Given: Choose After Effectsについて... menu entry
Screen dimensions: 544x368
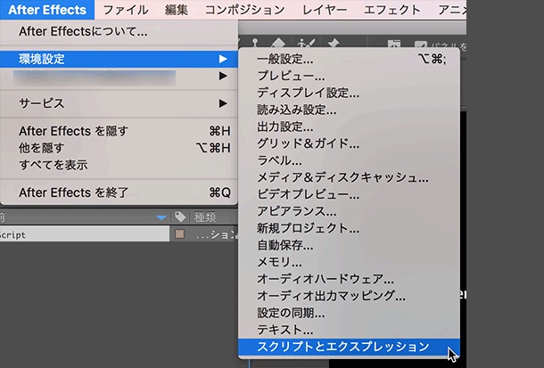Looking at the screenshot, I should [x=119, y=31].
